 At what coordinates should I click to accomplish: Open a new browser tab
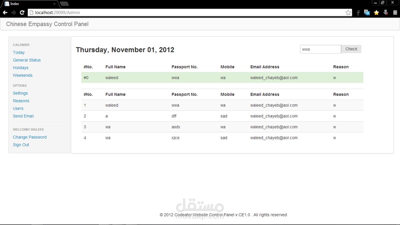[64, 4]
